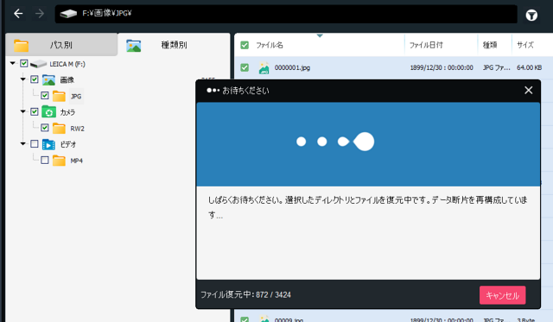Image resolution: width=553 pixels, height=322 pixels.
Task: Toggle LEICA M (F:) drive checkbox
Action: click(24, 63)
